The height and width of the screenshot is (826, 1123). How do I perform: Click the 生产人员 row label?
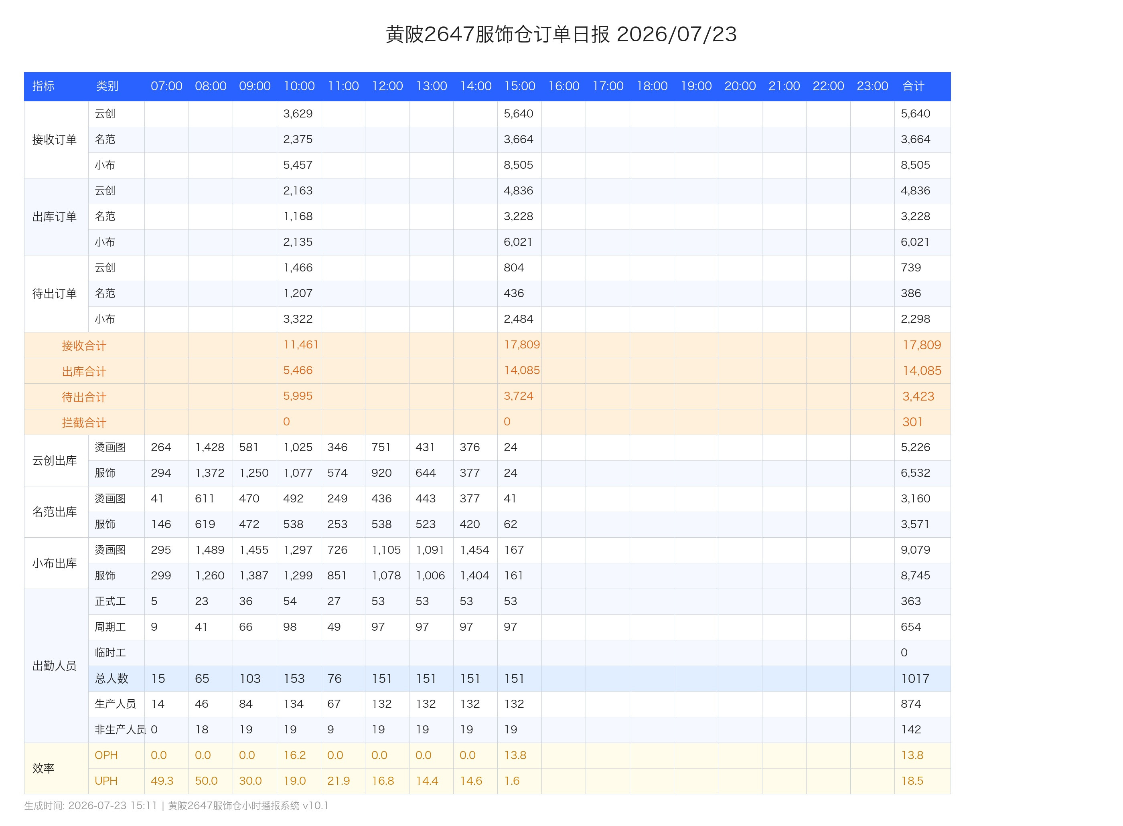pyautogui.click(x=116, y=704)
